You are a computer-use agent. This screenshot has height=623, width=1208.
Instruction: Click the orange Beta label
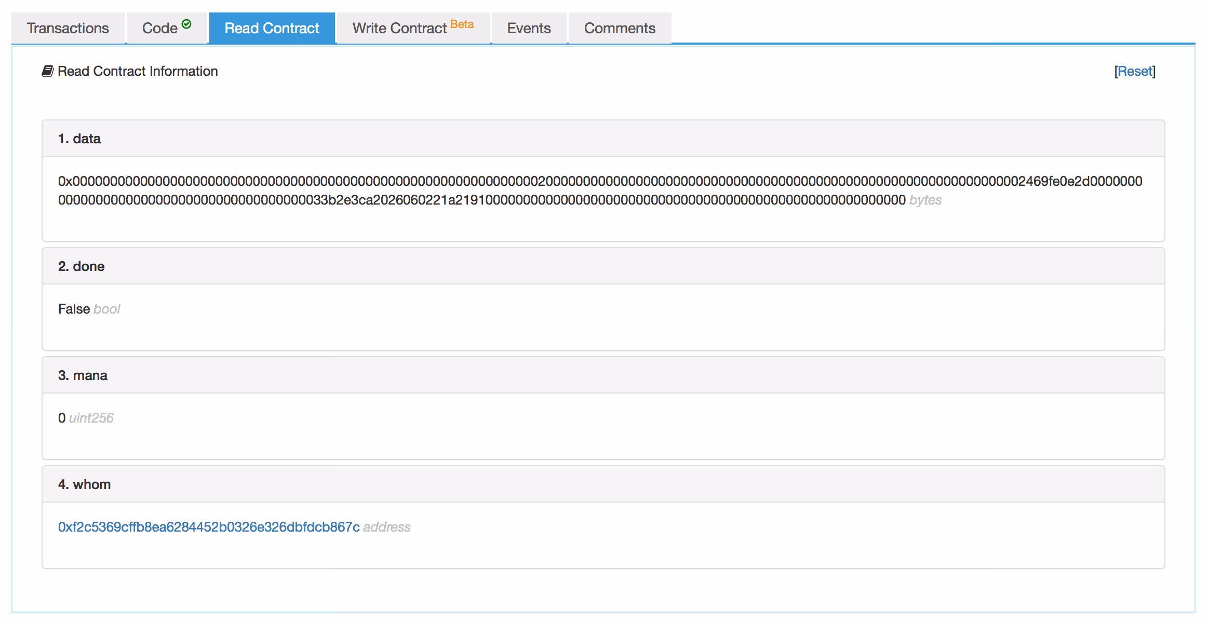click(x=462, y=24)
